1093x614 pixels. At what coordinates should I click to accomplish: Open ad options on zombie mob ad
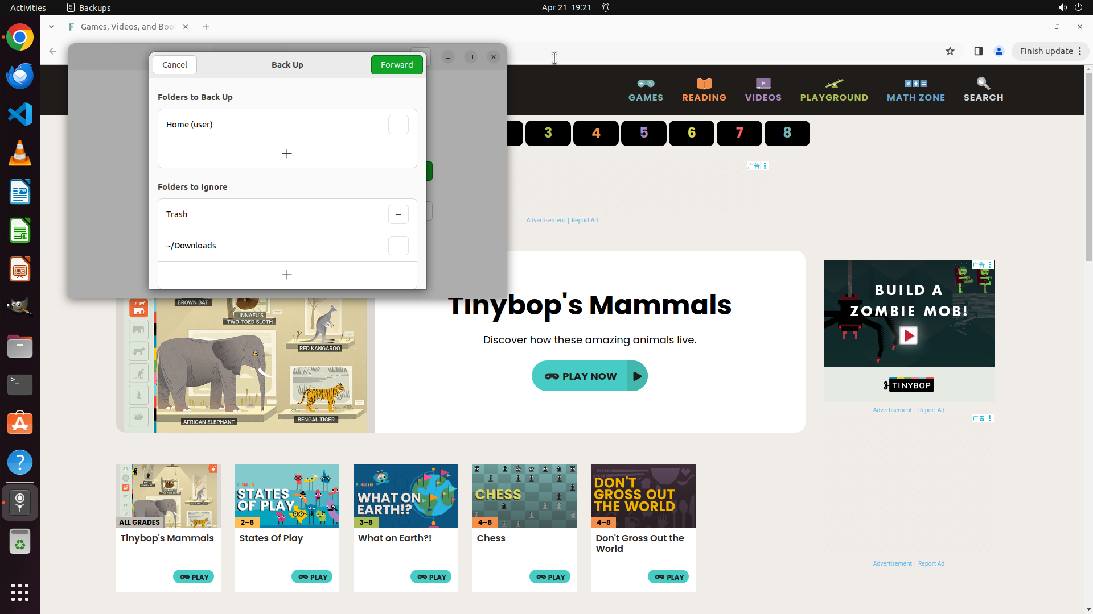pos(990,264)
